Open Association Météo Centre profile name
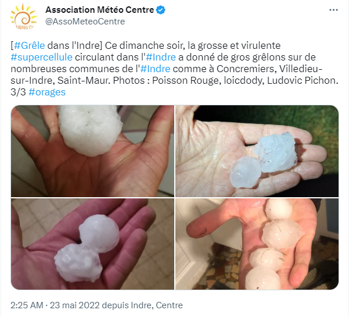The image size is (349, 317). [x=99, y=10]
